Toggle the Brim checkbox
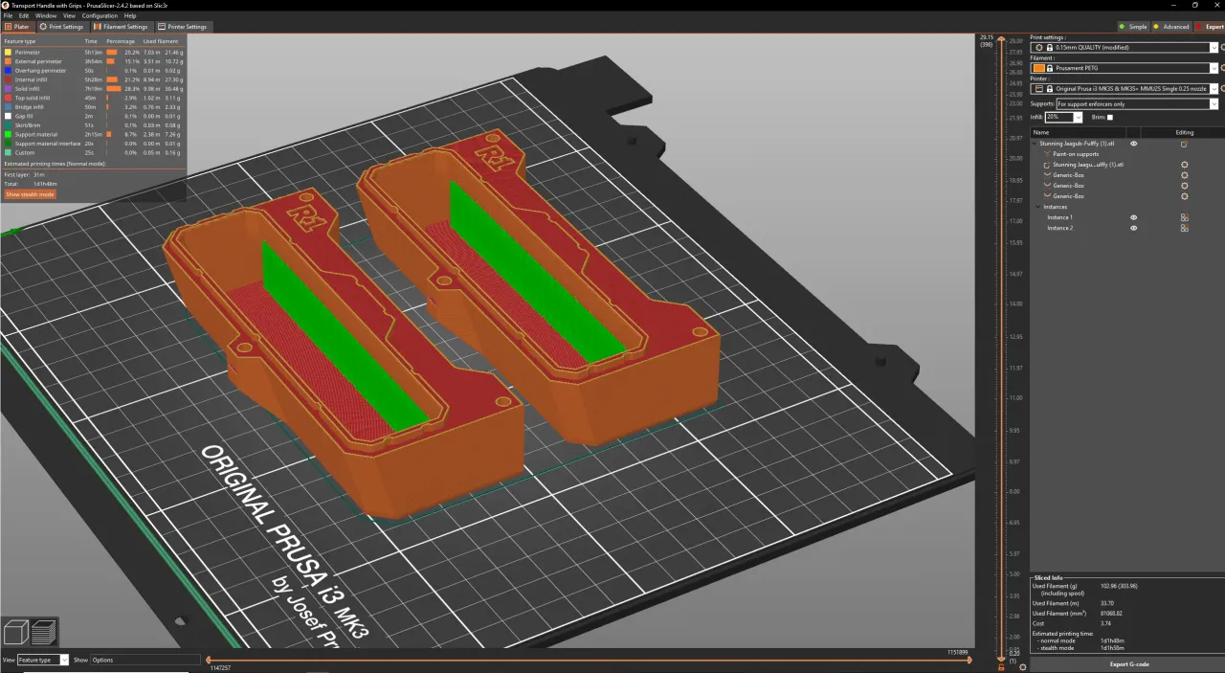Viewport: 1225px width, 673px height. 1110,117
